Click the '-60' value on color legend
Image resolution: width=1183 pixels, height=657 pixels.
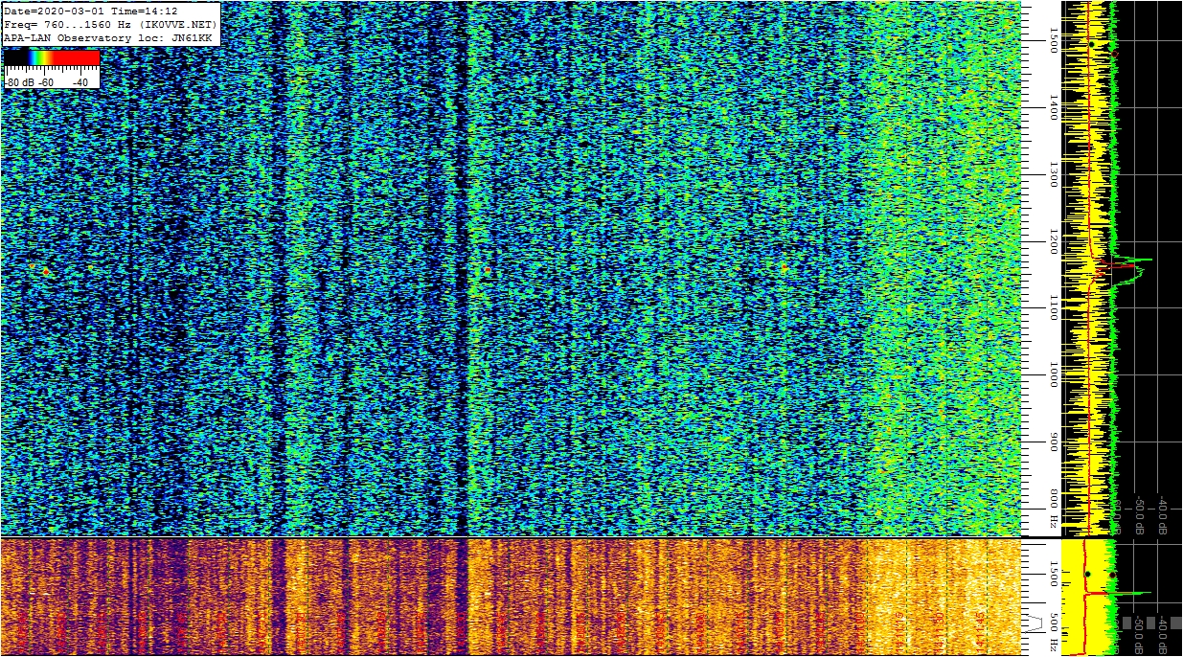click(x=46, y=82)
